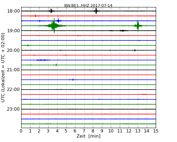177x142 pixels.
Task: Select the 22:00 time tick label
Action: (x=13, y=90)
